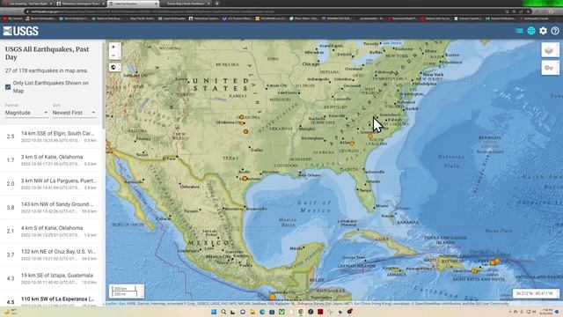Open the map legend key control
The height and width of the screenshot is (317, 563).
click(550, 68)
